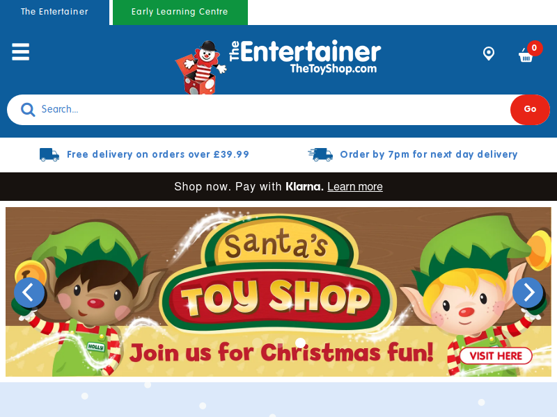Show the previous carousel slide
Image resolution: width=557 pixels, height=417 pixels.
pyautogui.click(x=29, y=293)
